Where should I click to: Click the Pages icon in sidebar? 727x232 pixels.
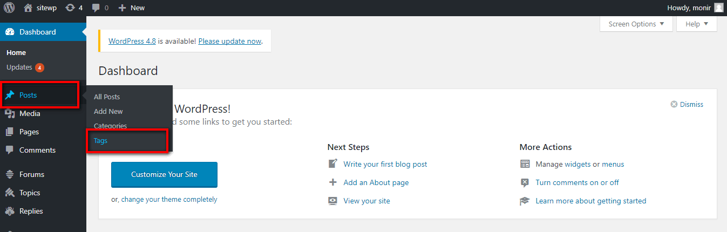[x=10, y=132]
